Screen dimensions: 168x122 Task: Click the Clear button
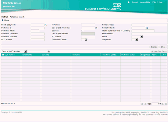(x=163, y=47)
